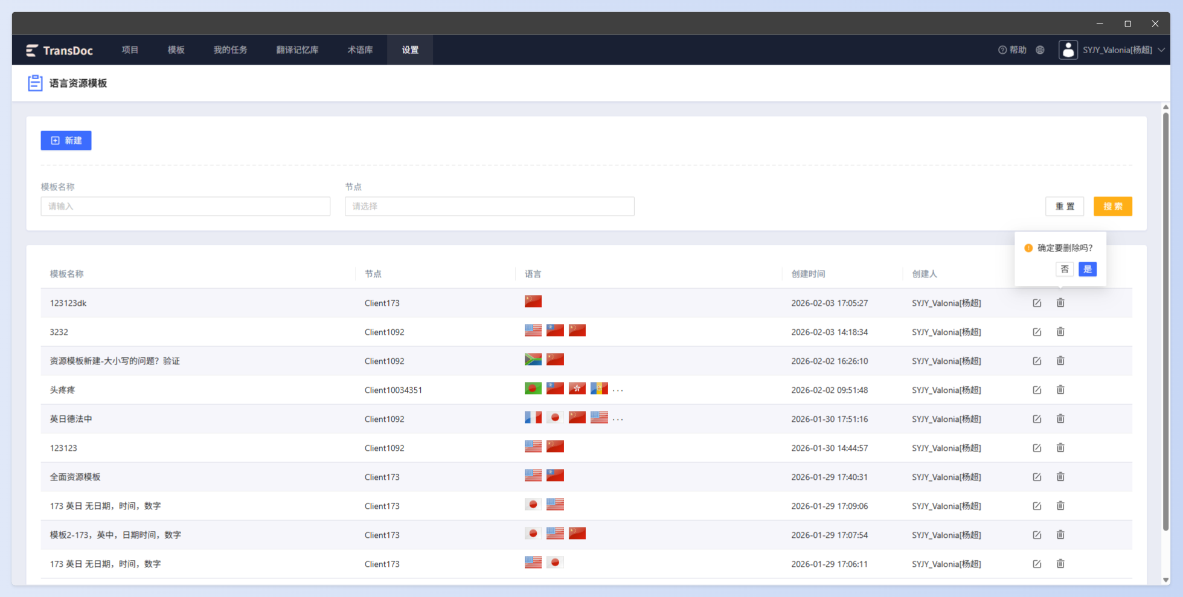Viewport: 1183px width, 597px height.
Task: Click the user avatar icon
Action: 1068,50
